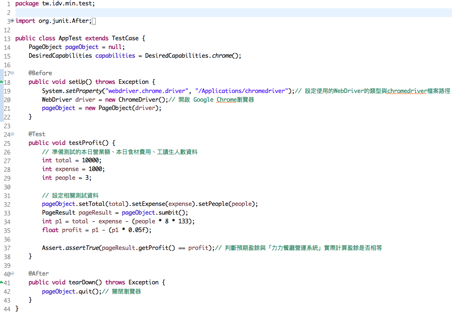Click line number 25 in the gutter
Screen dimensions: 452x313
pos(7,143)
